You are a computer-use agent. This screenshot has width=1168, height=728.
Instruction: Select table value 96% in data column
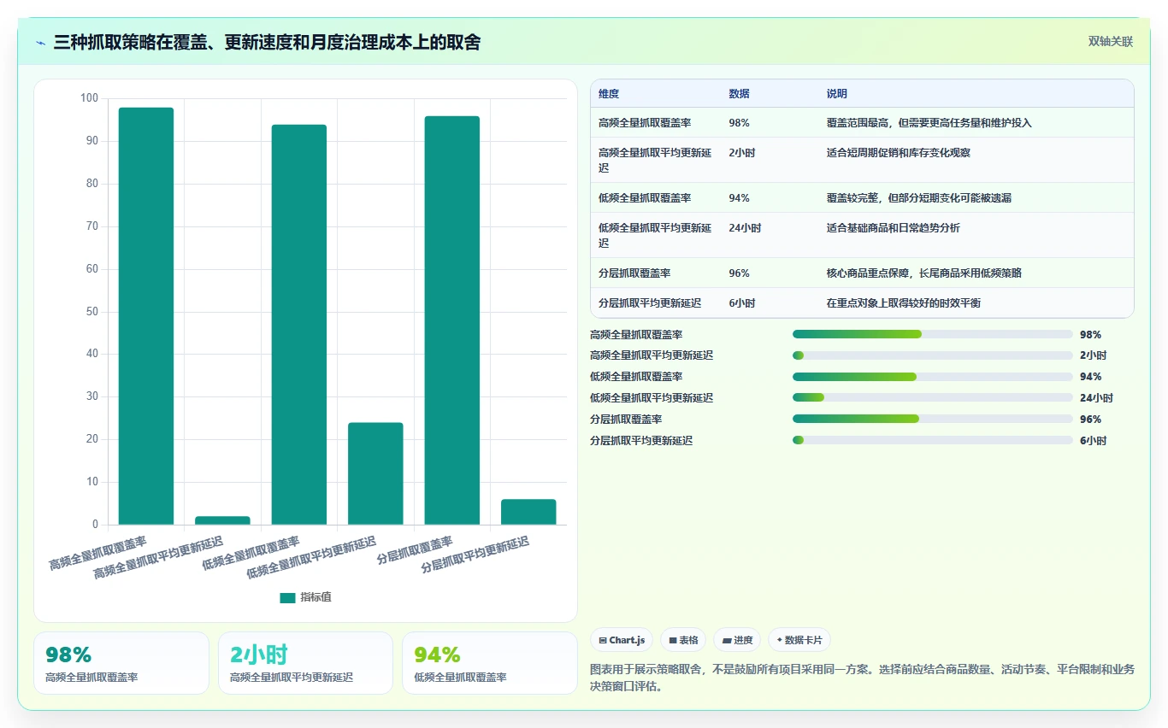pos(739,273)
